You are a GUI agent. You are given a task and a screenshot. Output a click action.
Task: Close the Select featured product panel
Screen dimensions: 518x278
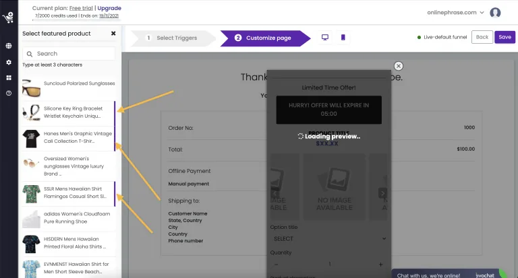pyautogui.click(x=113, y=33)
